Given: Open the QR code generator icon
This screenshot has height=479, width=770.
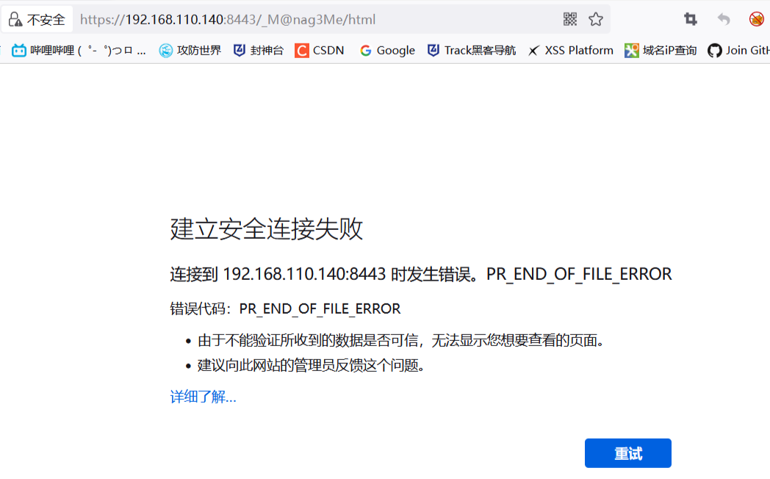Looking at the screenshot, I should [569, 19].
